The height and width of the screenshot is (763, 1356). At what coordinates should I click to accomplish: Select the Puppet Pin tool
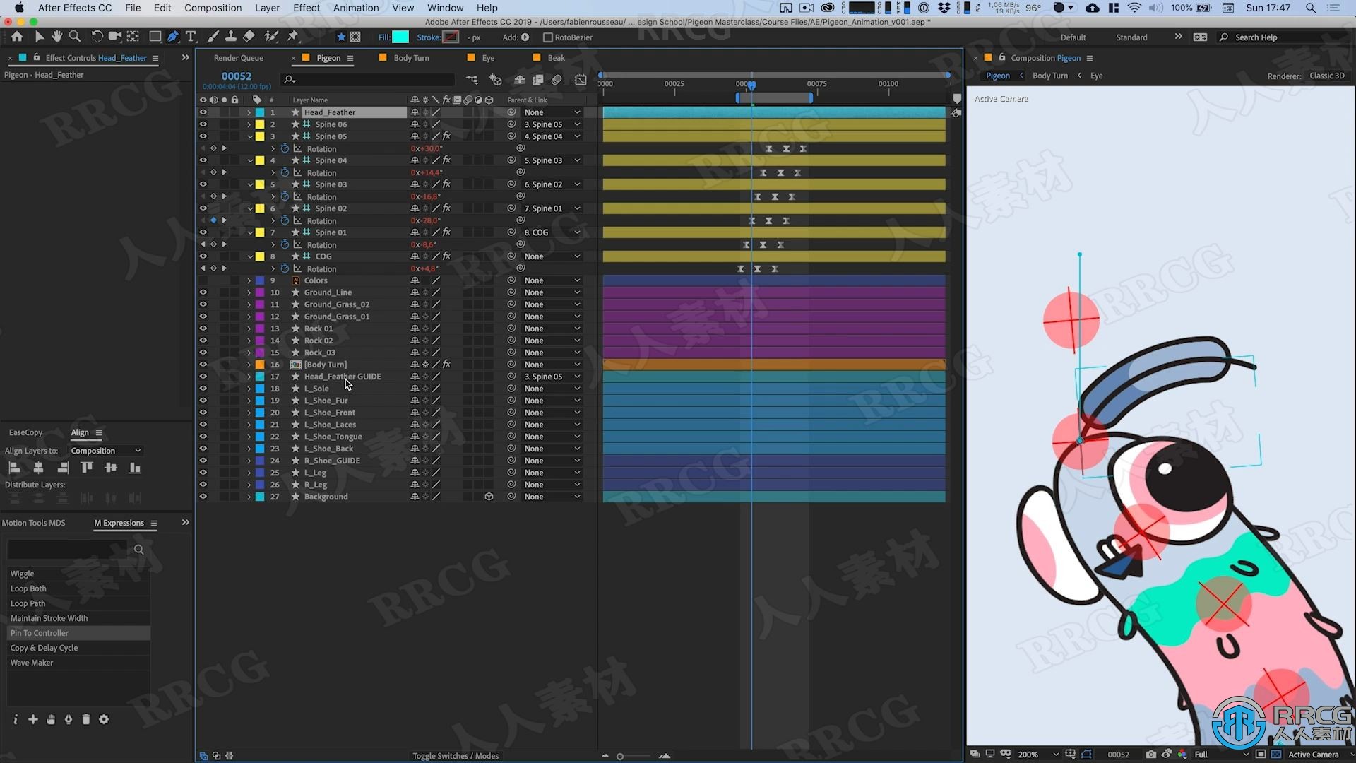[293, 37]
